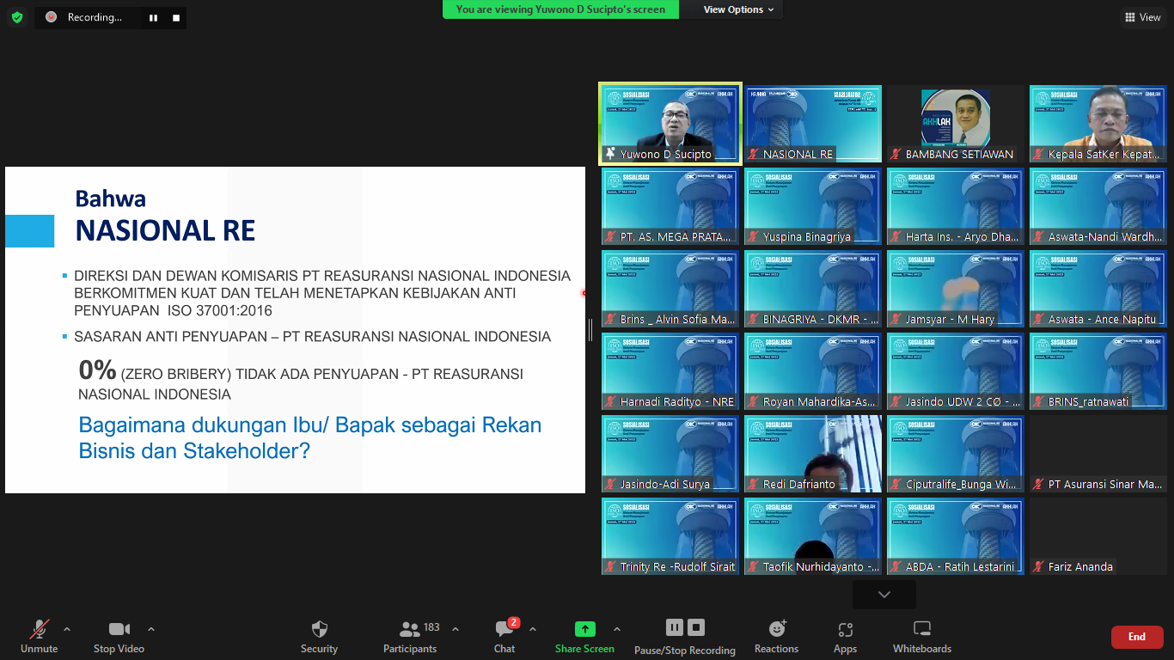Click the muted mic icon on Redi Dafrianto
The image size is (1174, 660).
click(x=754, y=485)
